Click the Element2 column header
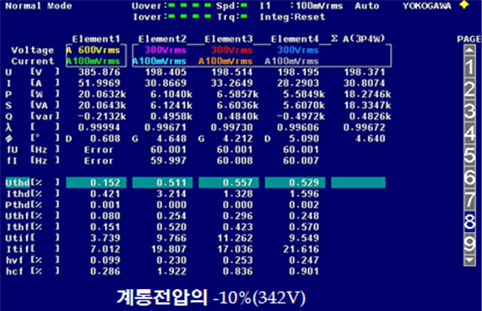This screenshot has width=482, height=311. (162, 39)
